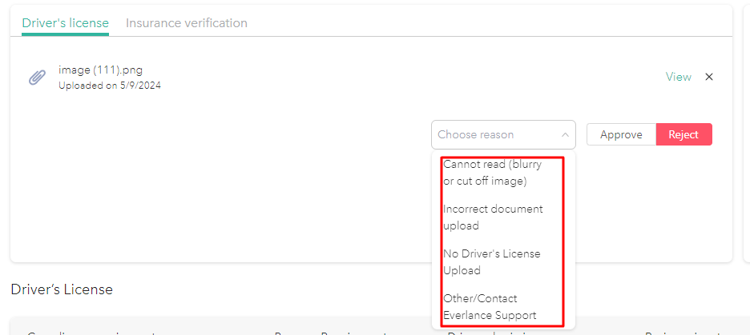Click the file name image (111).png
This screenshot has width=750, height=335.
(100, 70)
